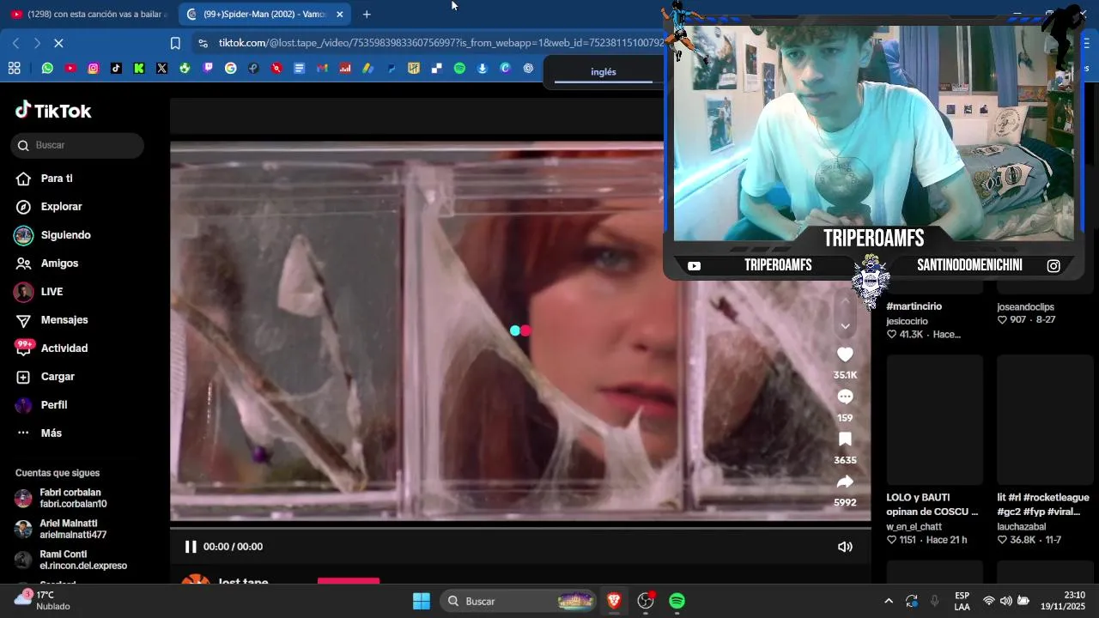Go forward in browser history
1099x618 pixels.
(37, 43)
